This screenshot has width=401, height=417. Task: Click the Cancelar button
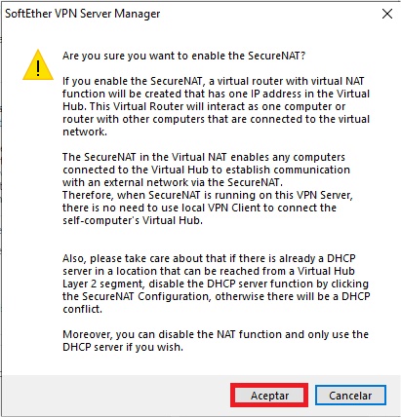pyautogui.click(x=350, y=396)
